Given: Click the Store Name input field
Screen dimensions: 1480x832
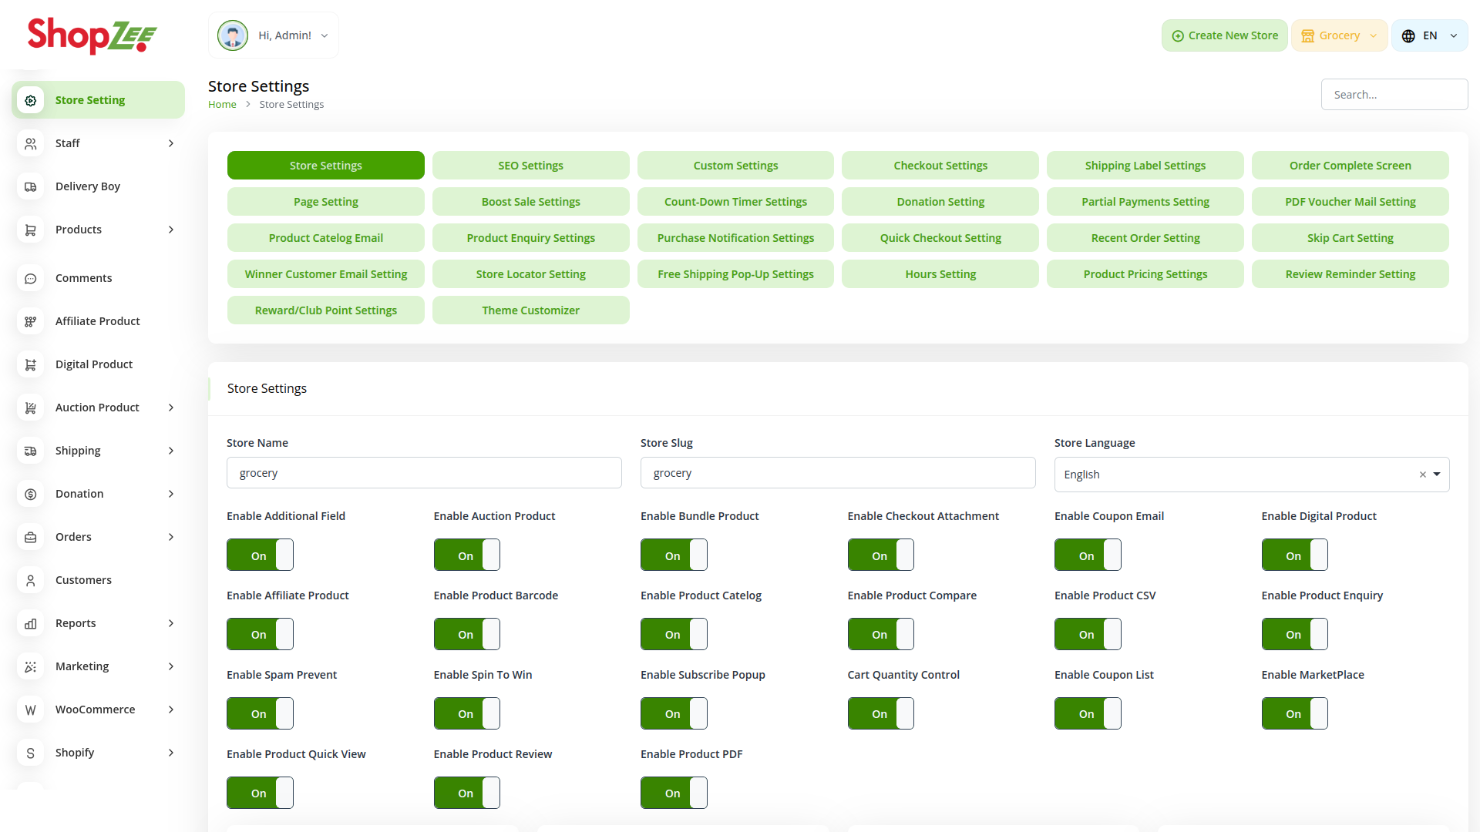Looking at the screenshot, I should coord(424,473).
